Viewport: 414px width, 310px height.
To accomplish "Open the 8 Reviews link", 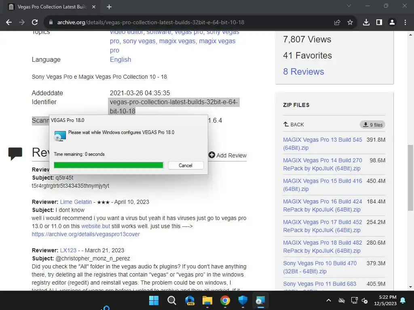I will coord(303,71).
